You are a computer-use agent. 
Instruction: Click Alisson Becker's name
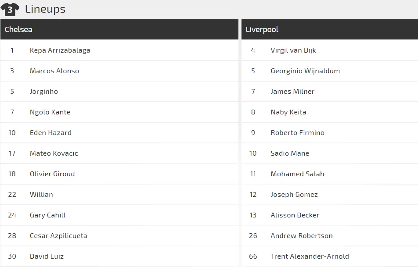295,215
